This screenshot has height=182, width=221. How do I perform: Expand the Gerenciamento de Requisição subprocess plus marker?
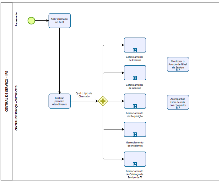pos(135,106)
